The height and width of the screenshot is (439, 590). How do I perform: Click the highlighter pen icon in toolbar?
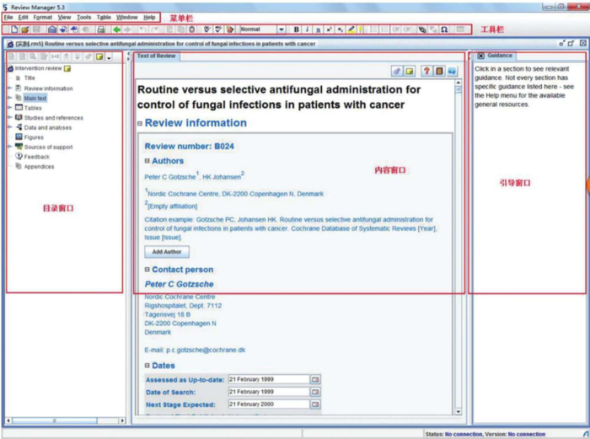pos(351,29)
